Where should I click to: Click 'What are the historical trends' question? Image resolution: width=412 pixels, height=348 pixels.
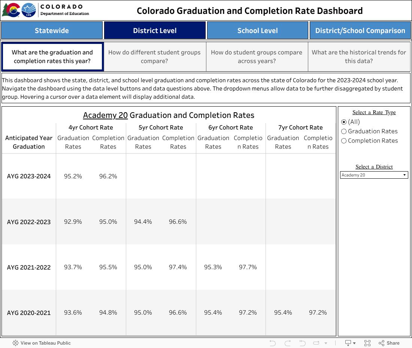(359, 57)
